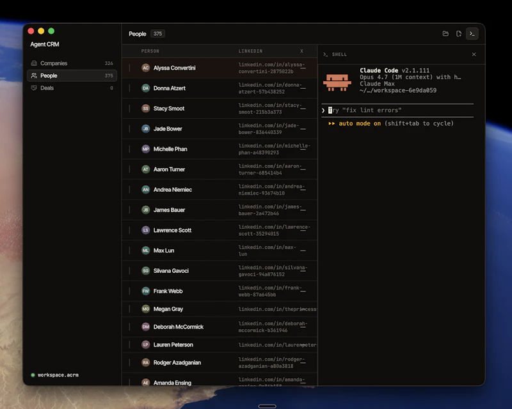
Task: Click the JB avatar for Jade Bower
Action: click(x=146, y=129)
